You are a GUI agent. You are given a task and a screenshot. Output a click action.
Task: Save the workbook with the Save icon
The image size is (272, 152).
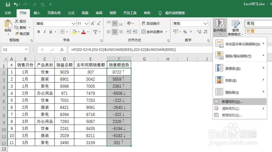(8, 5)
